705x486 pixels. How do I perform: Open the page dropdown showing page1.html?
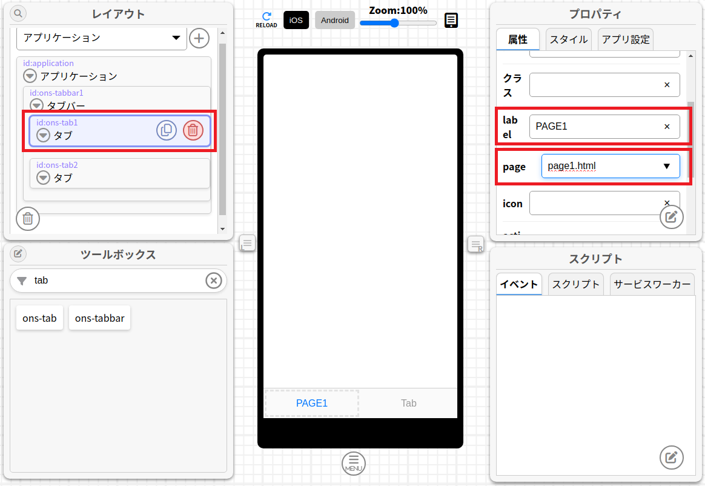tap(610, 166)
